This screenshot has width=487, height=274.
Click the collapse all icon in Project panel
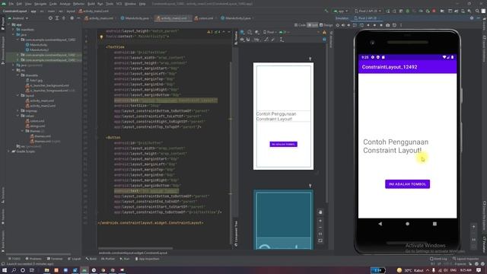pos(64,18)
